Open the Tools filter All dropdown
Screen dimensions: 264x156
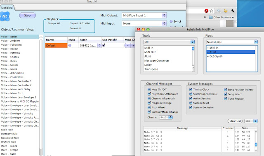169,42
